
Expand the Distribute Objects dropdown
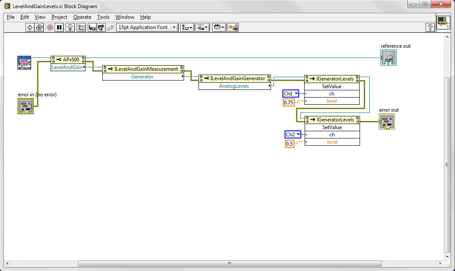click(202, 27)
